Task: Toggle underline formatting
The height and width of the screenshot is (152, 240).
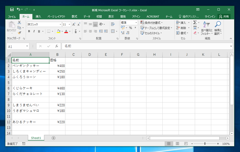Action: (39, 31)
